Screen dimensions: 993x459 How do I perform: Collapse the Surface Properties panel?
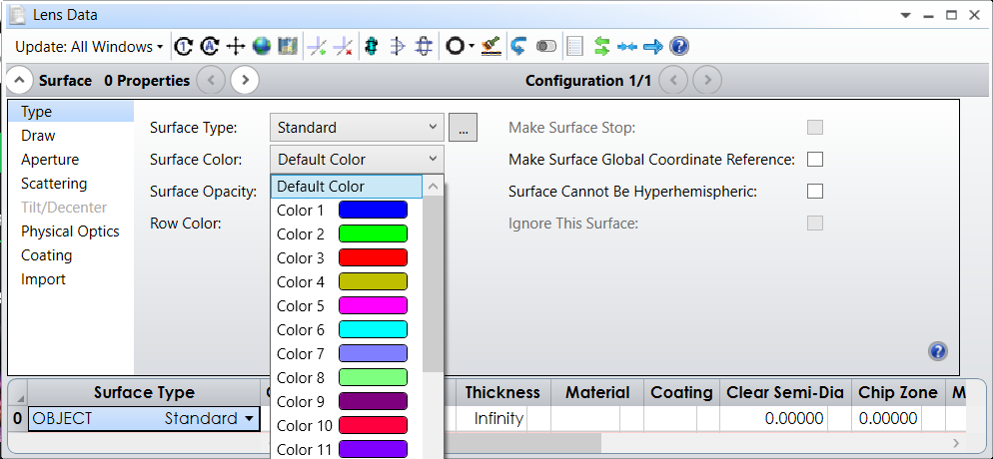(x=19, y=80)
